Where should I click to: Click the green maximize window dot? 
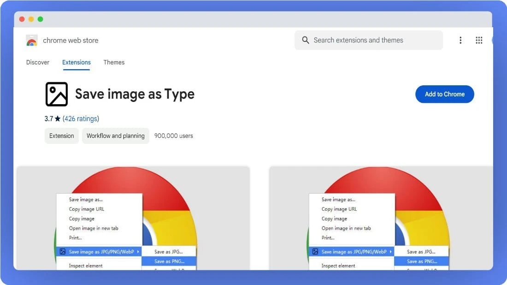41,19
